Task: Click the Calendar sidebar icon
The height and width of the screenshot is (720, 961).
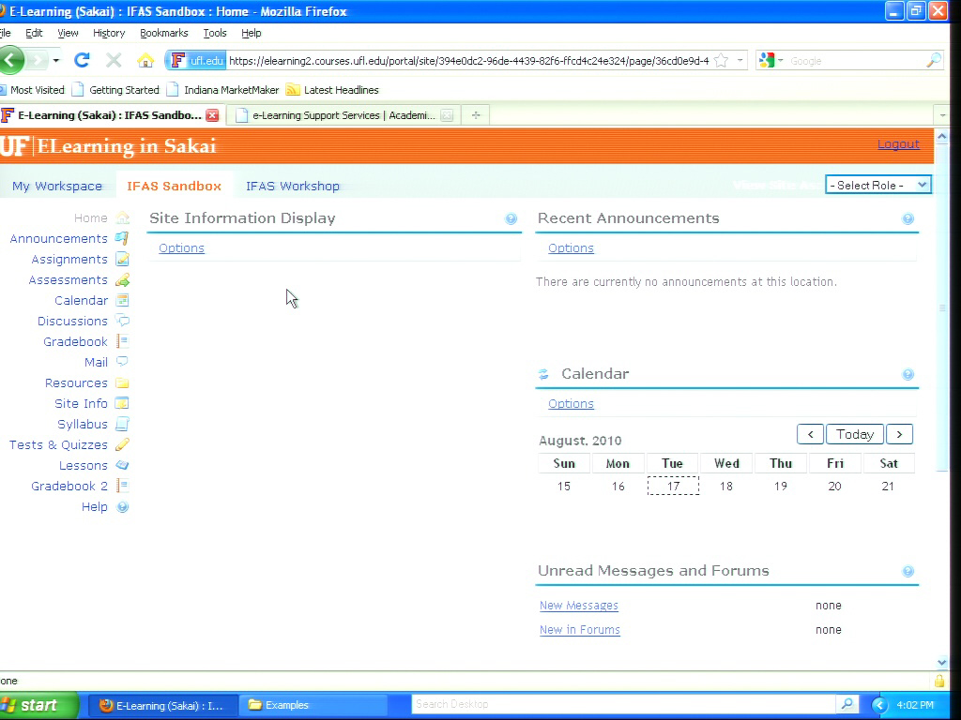Action: 122,300
